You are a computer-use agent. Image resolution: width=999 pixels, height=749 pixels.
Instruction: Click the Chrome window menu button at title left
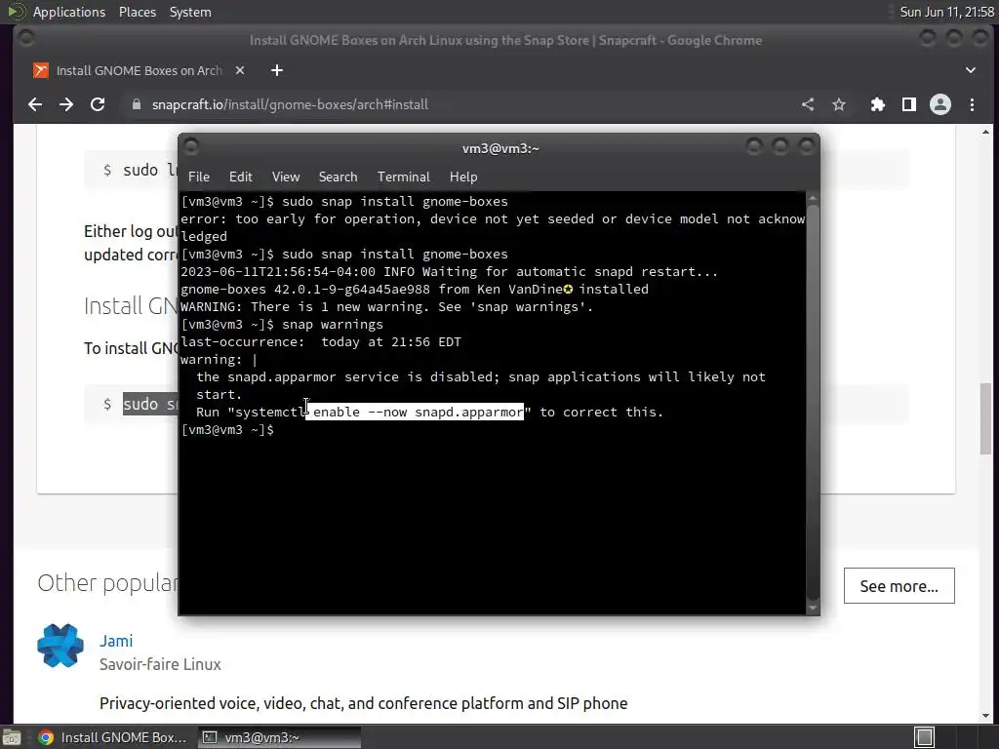pos(26,39)
